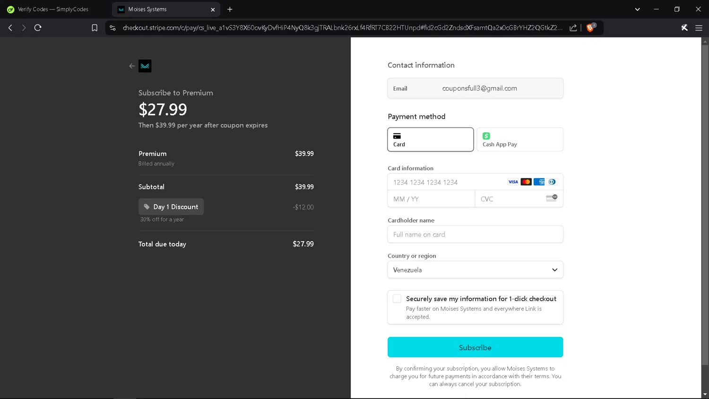The image size is (709, 399).
Task: Click scrollbar up arrow
Action: click(x=705, y=42)
